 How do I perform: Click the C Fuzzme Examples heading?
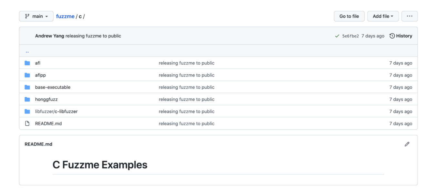(100, 165)
